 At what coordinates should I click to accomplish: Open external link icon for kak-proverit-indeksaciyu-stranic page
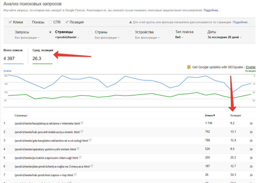click(82, 132)
